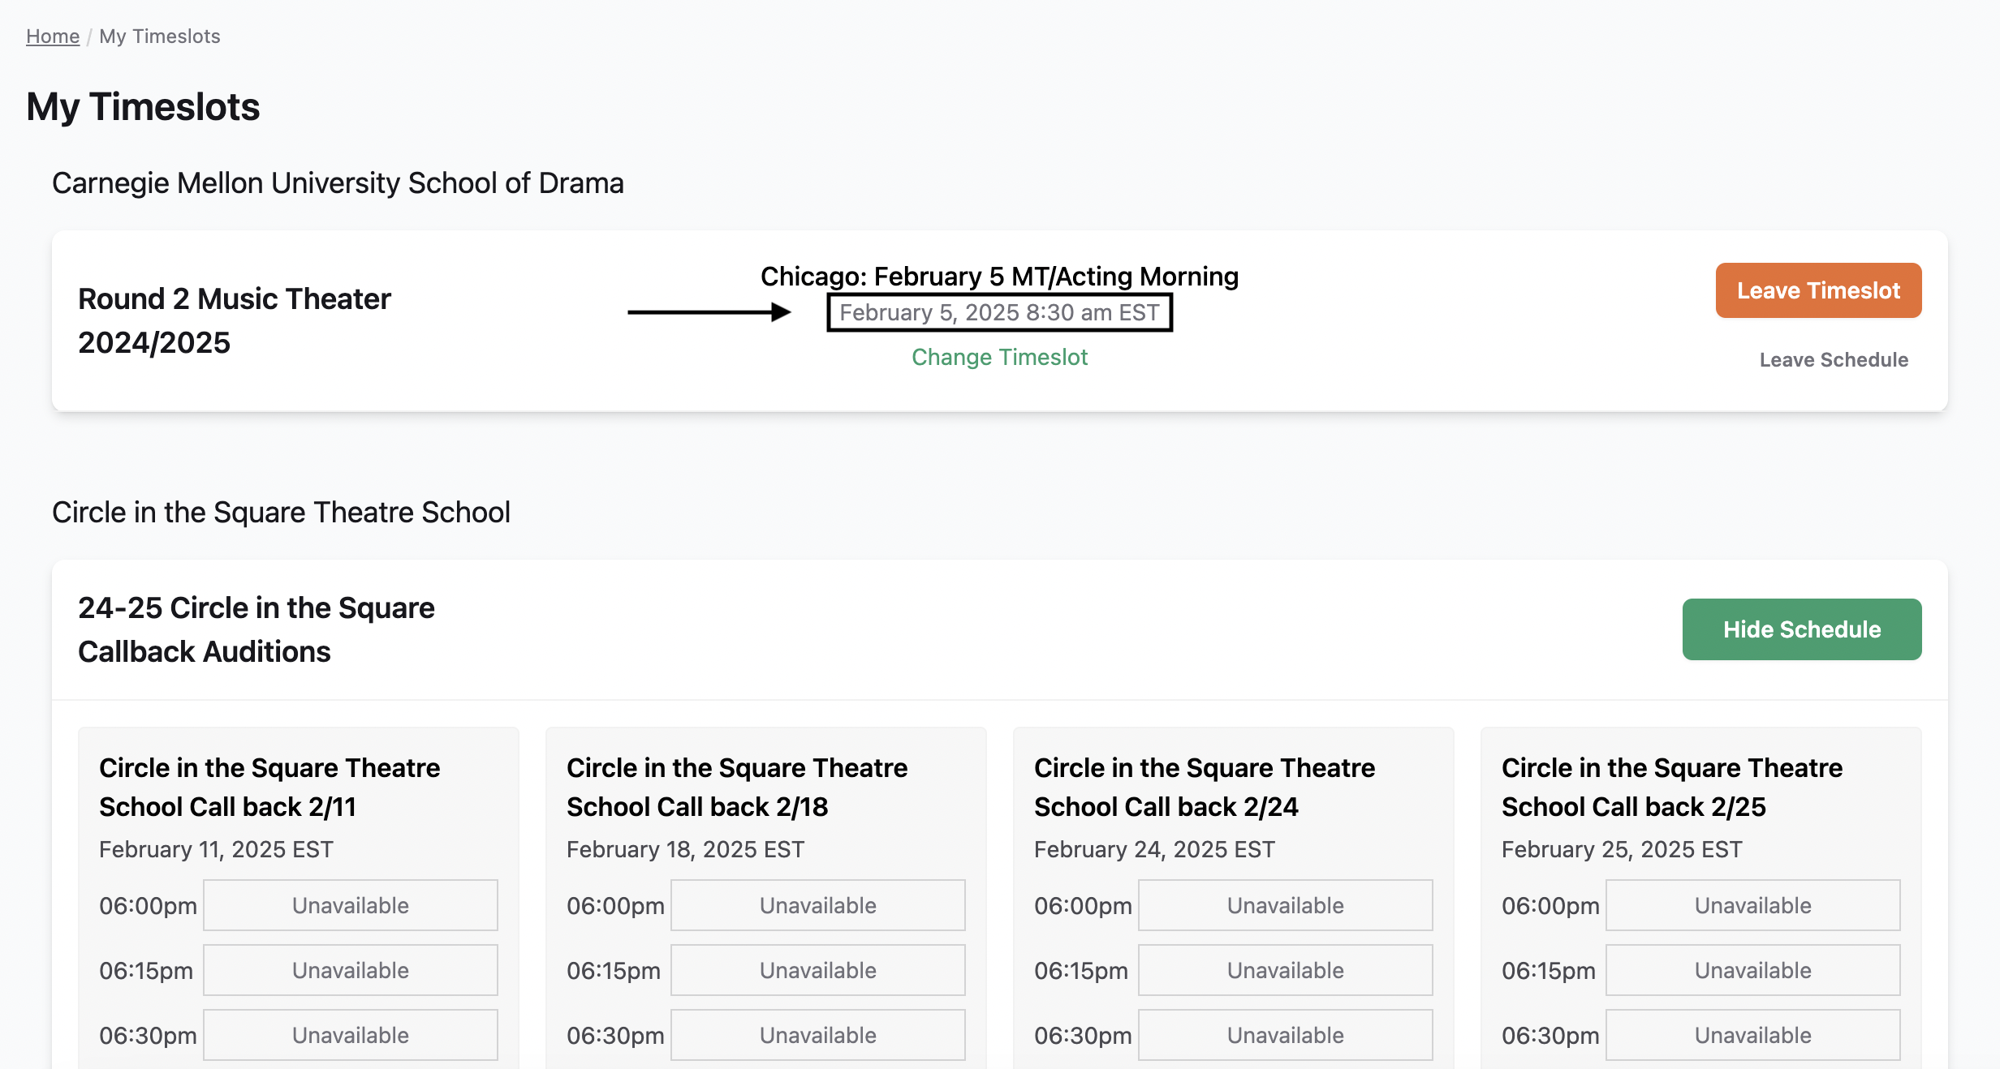Click the Call back 2/18 card title

click(737, 787)
